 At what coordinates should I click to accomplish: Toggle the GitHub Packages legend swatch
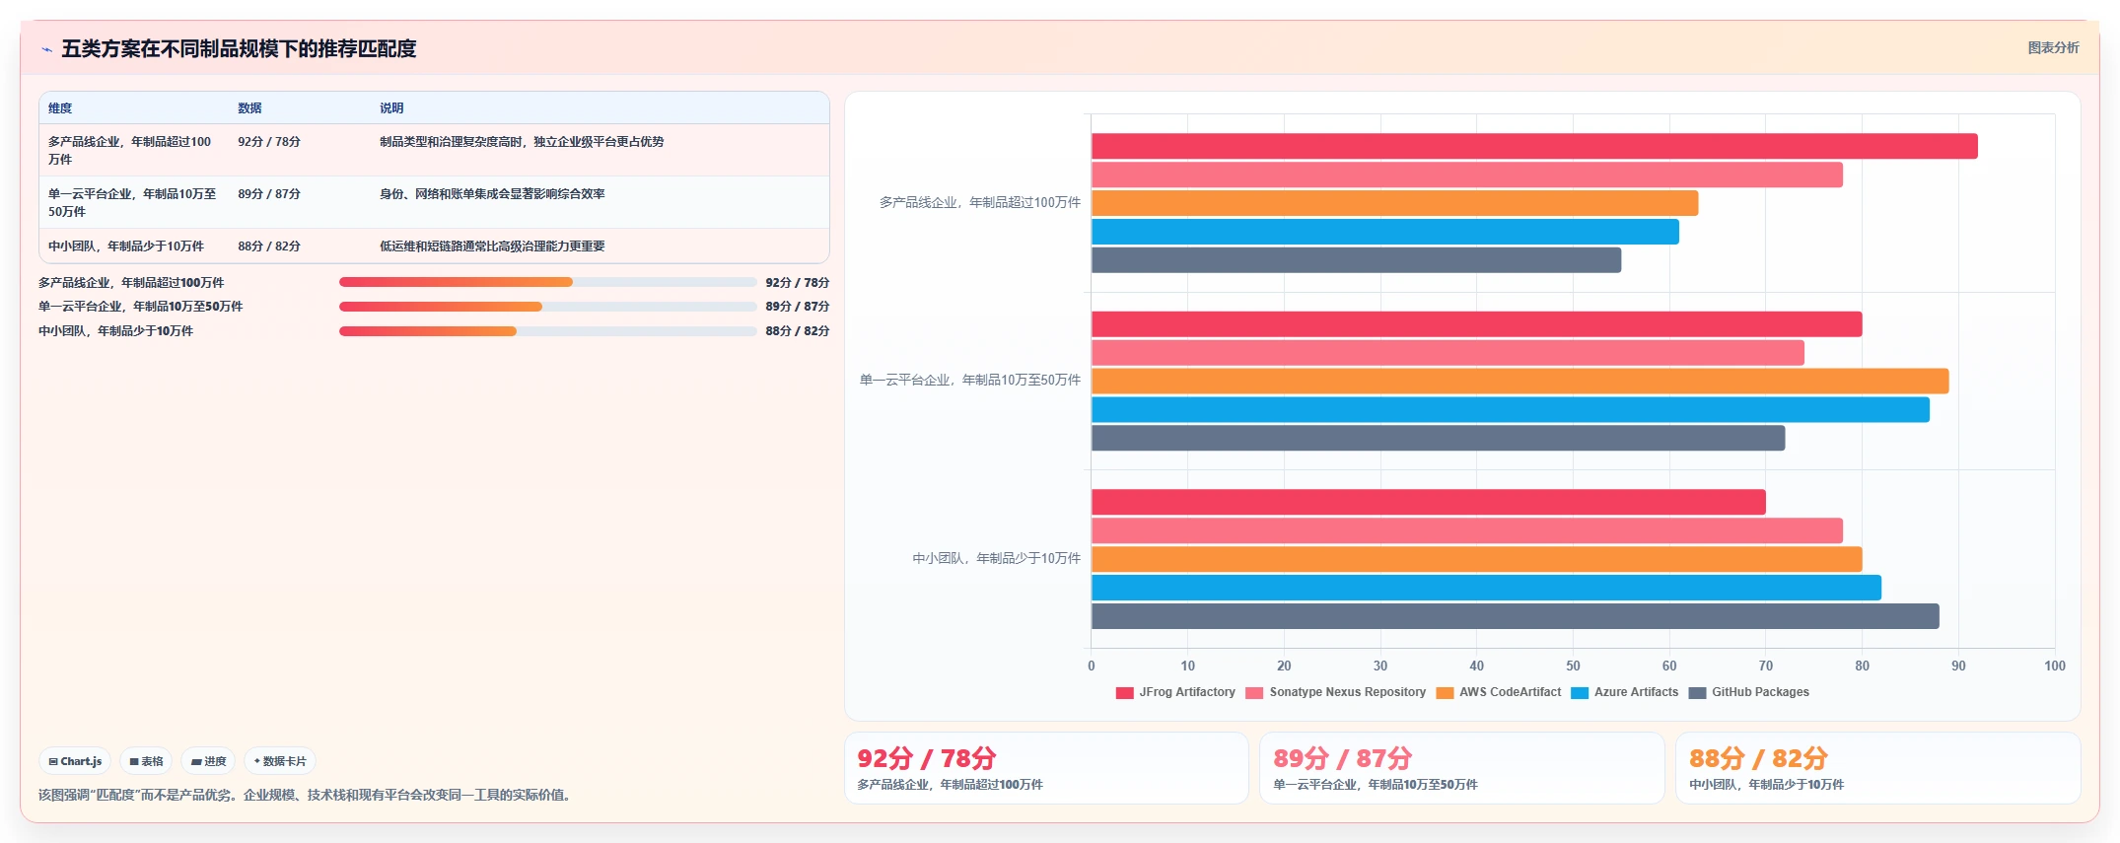[x=1697, y=693]
